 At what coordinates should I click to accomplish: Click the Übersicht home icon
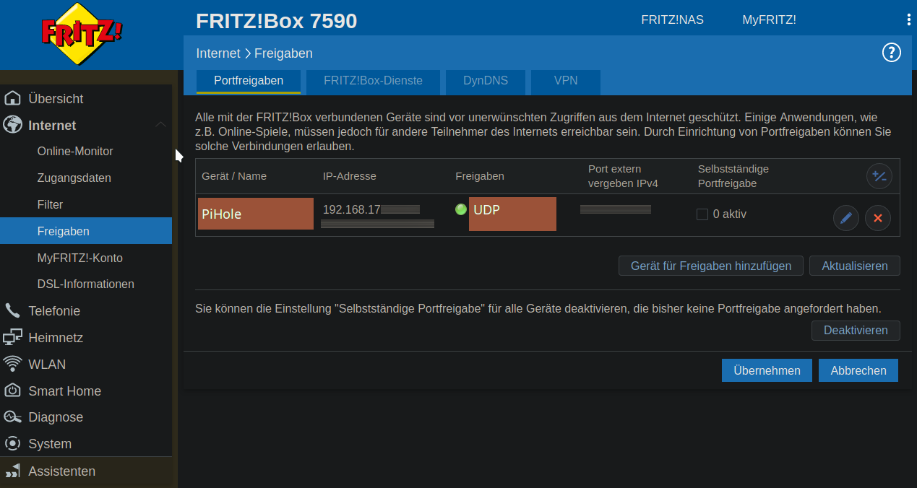pyautogui.click(x=12, y=98)
